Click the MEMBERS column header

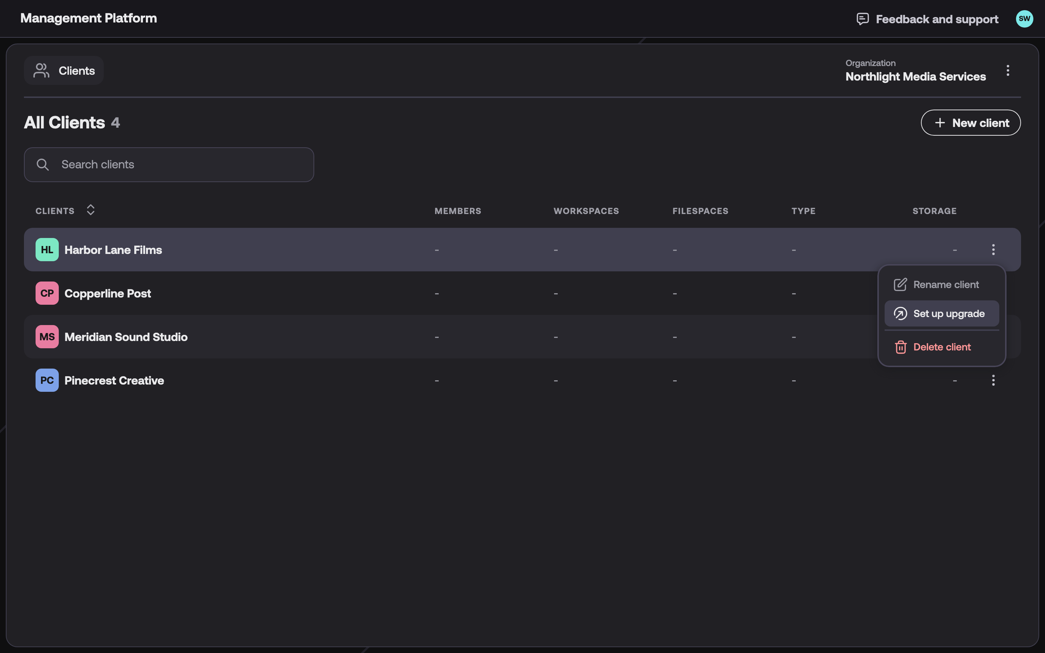[x=457, y=211]
